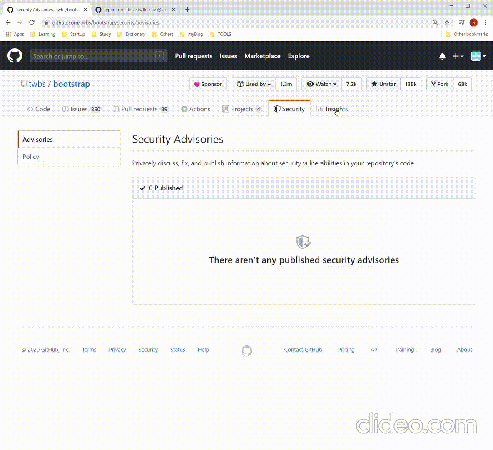Image resolution: width=493 pixels, height=450 pixels.
Task: Open the notifications bell
Action: click(442, 56)
